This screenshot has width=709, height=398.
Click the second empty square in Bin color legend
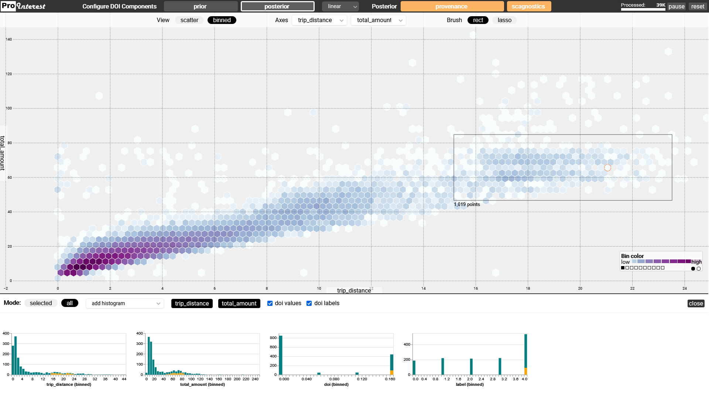(x=631, y=268)
